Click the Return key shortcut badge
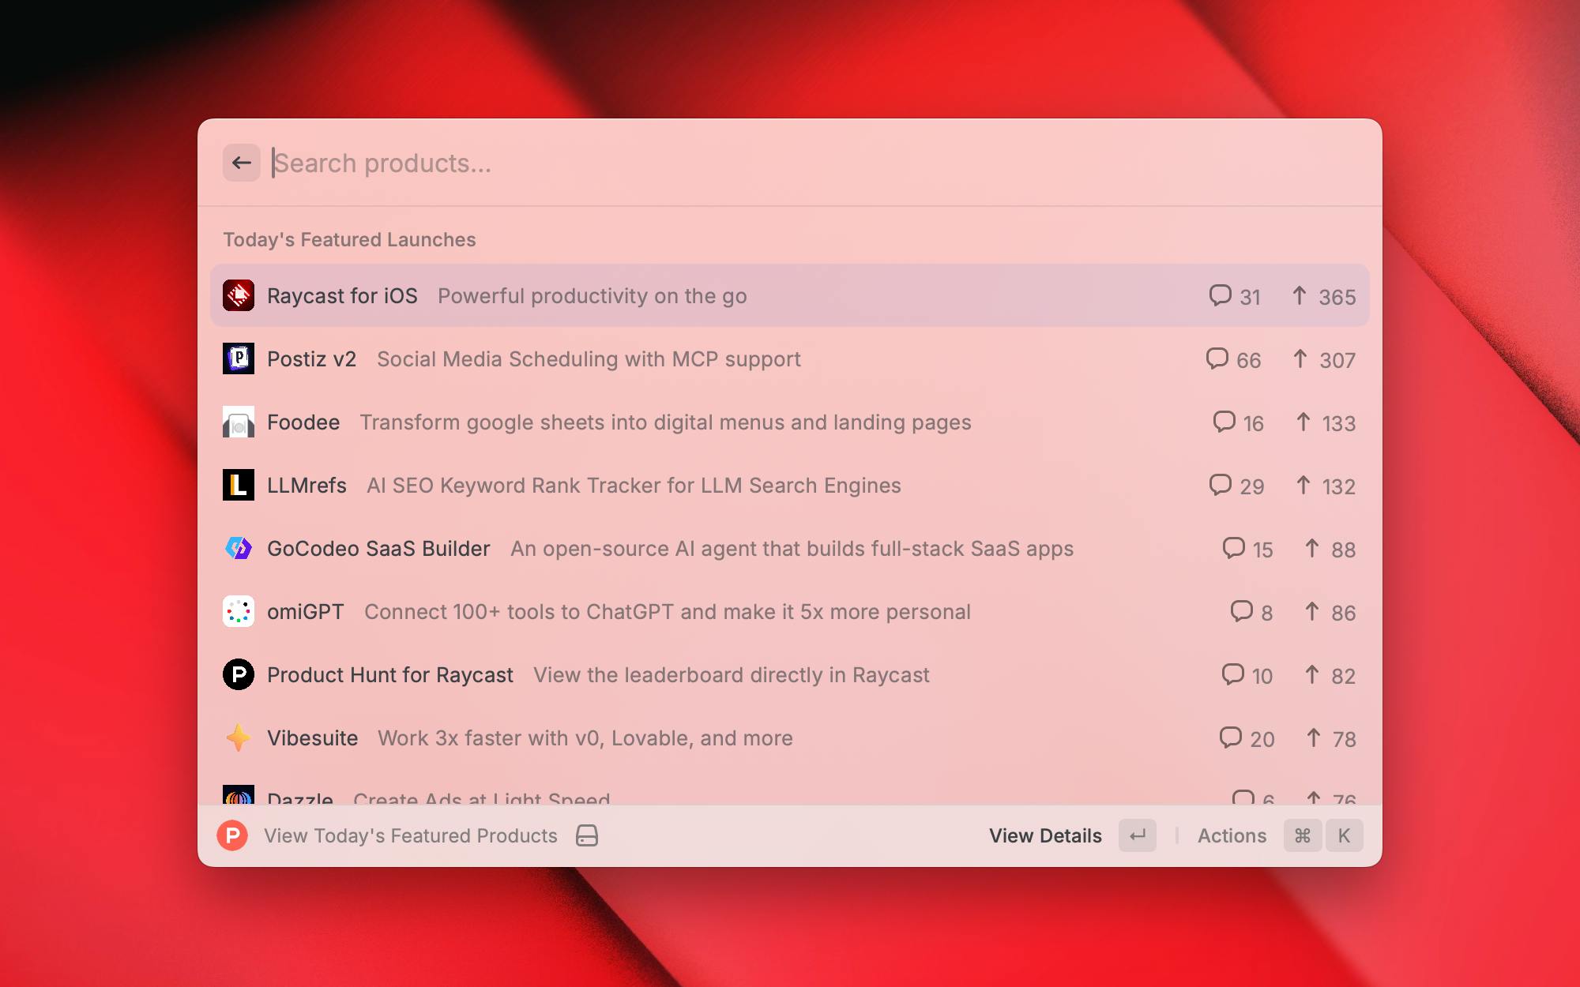This screenshot has height=987, width=1580. (x=1138, y=835)
